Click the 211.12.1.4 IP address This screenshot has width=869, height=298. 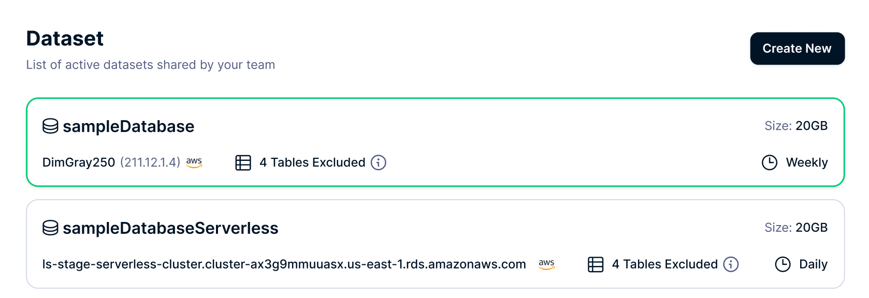tap(150, 162)
